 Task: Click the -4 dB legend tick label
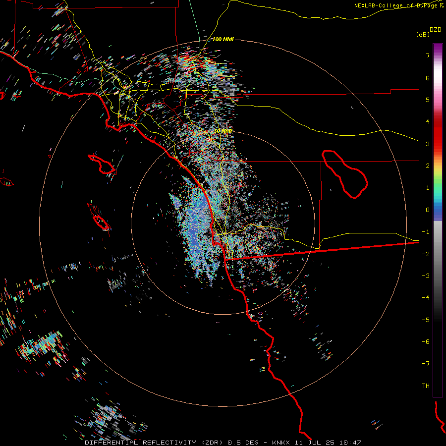click(426, 298)
